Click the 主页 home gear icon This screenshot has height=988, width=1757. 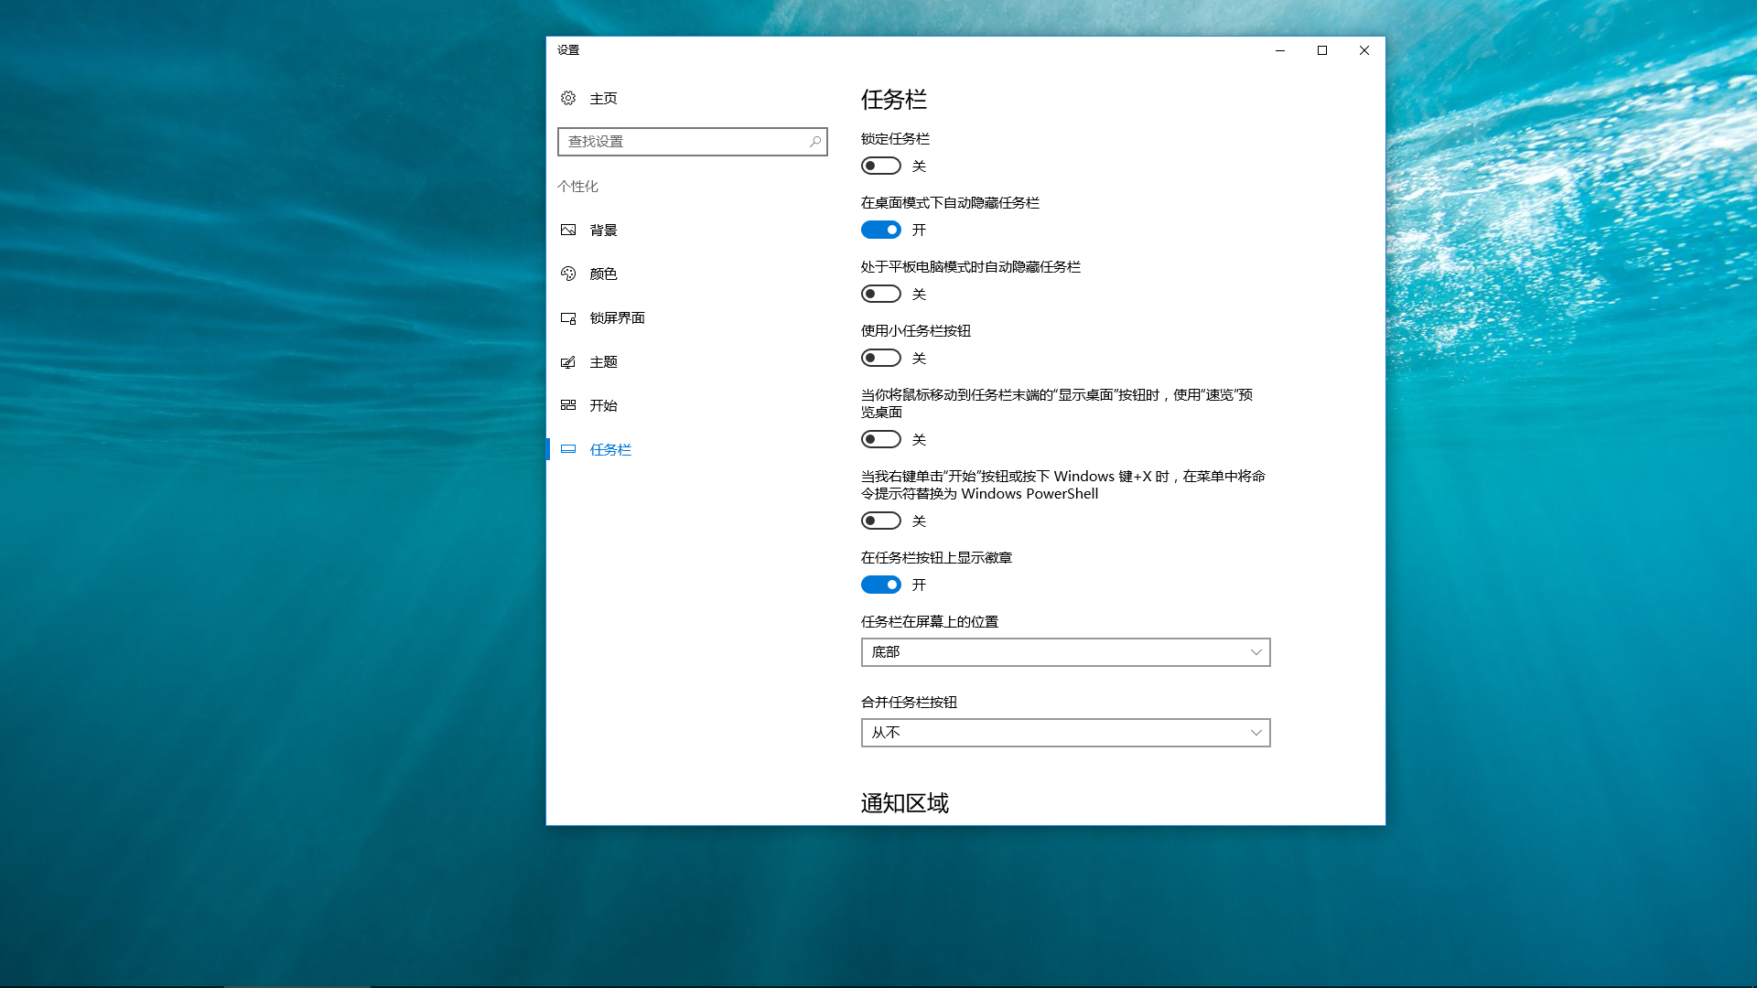(x=567, y=98)
